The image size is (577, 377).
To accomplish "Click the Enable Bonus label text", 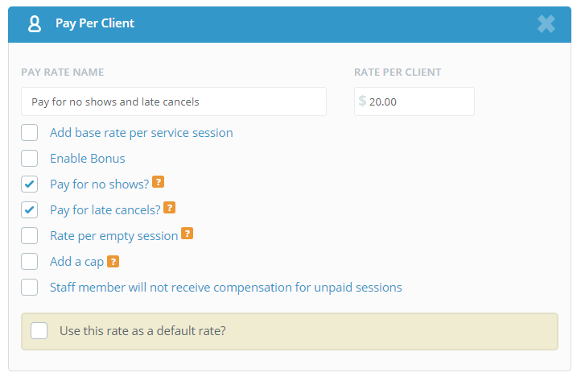I will [88, 159].
